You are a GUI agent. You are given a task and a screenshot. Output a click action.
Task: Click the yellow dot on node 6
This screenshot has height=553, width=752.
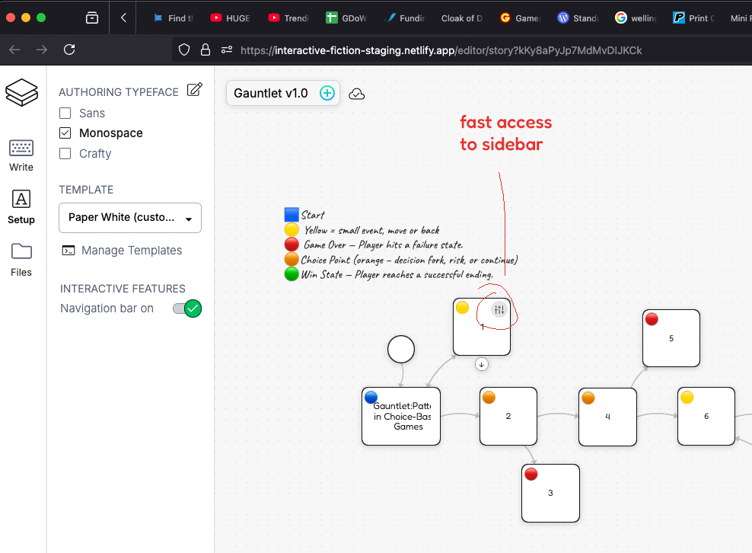(687, 398)
